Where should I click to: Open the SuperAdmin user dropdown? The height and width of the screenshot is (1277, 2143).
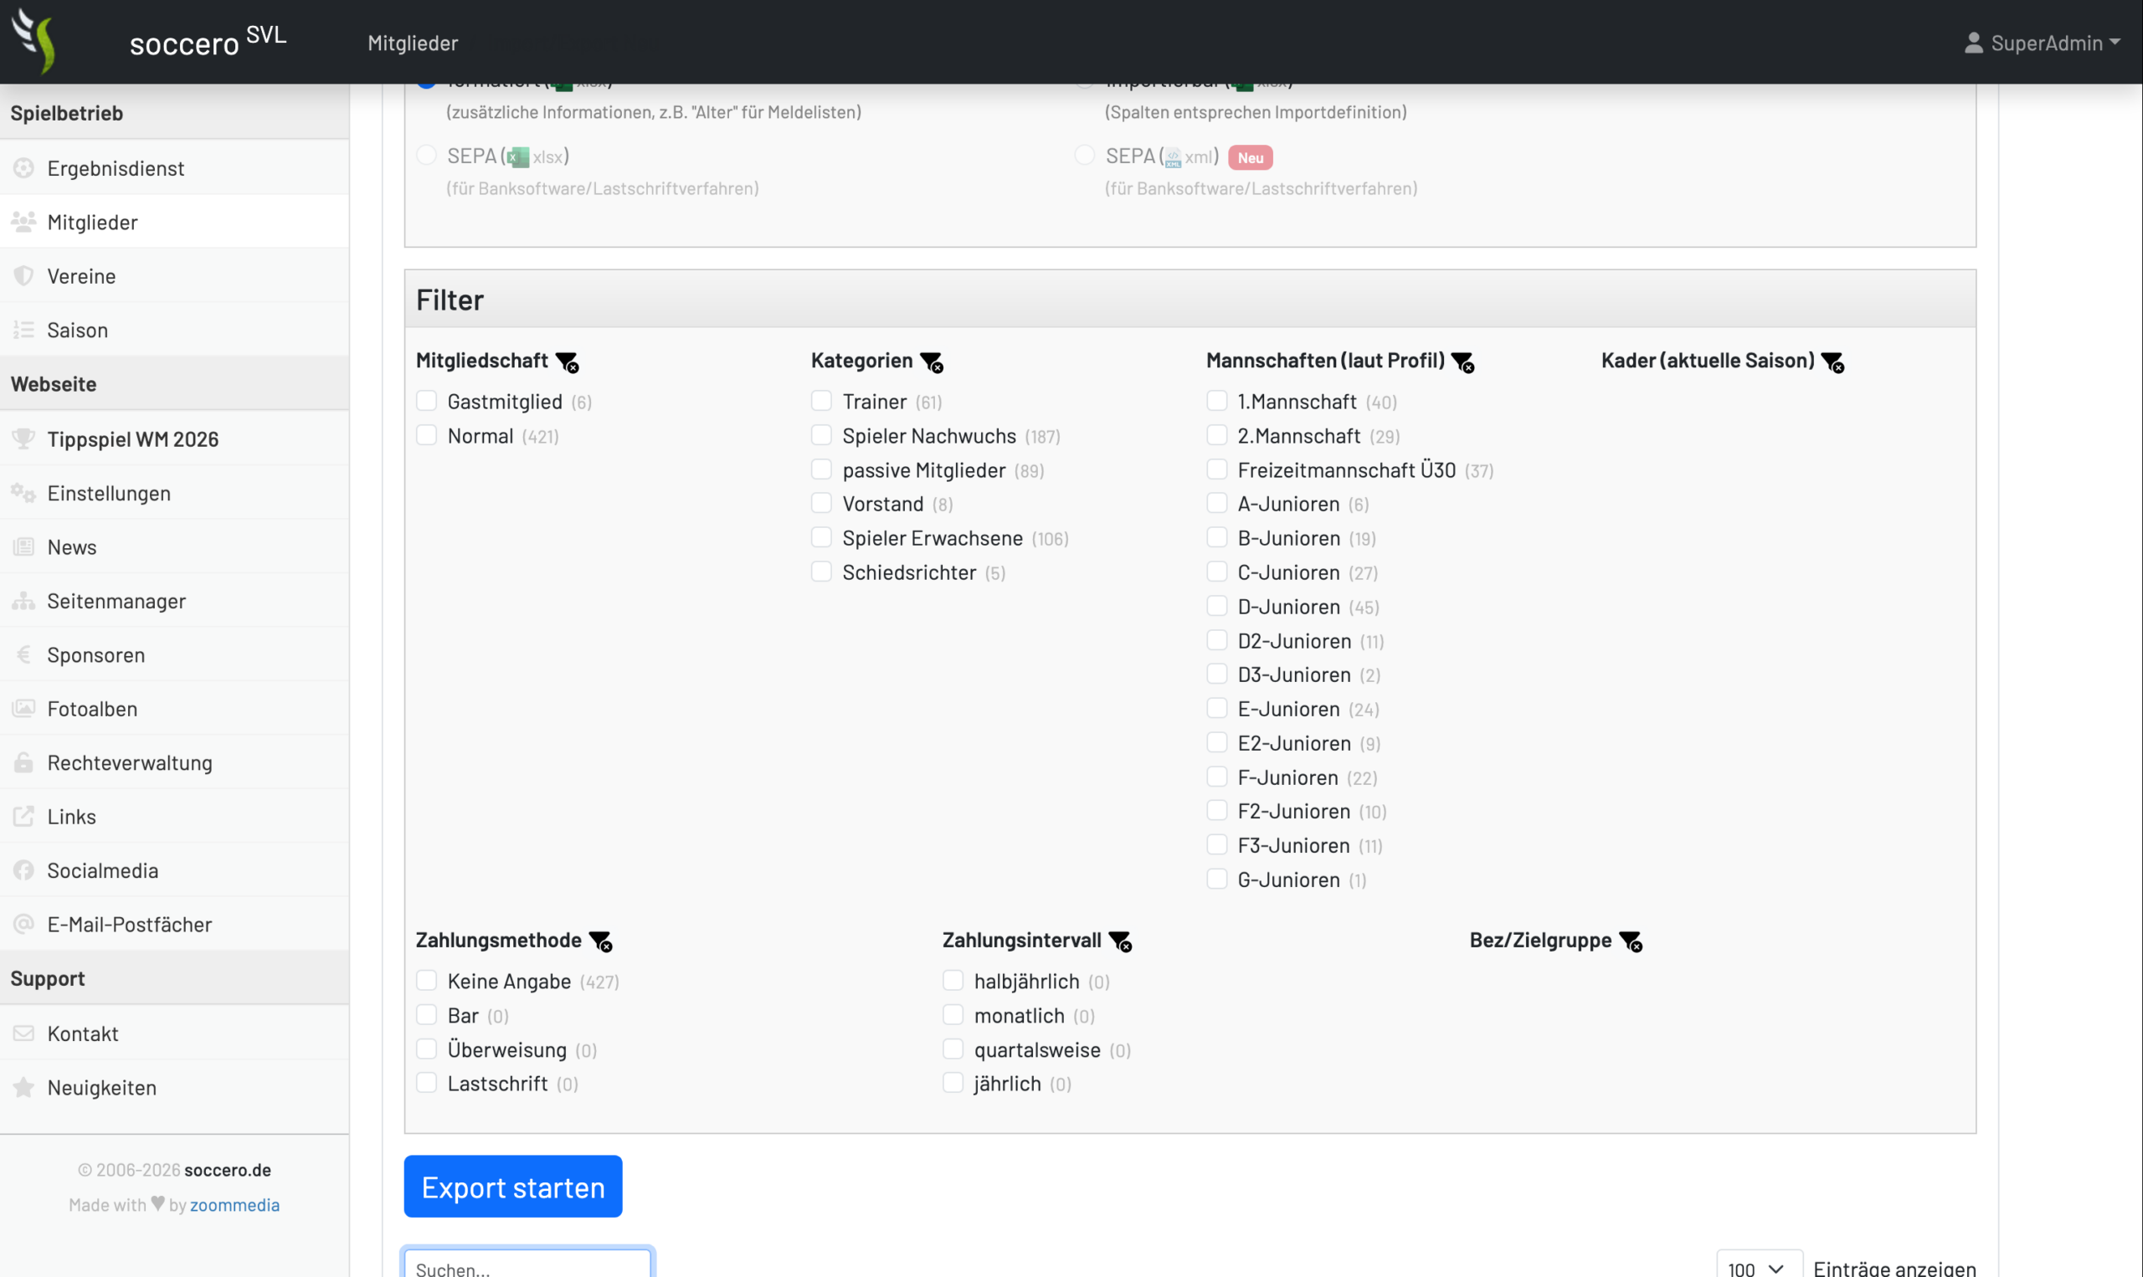[x=2043, y=42]
